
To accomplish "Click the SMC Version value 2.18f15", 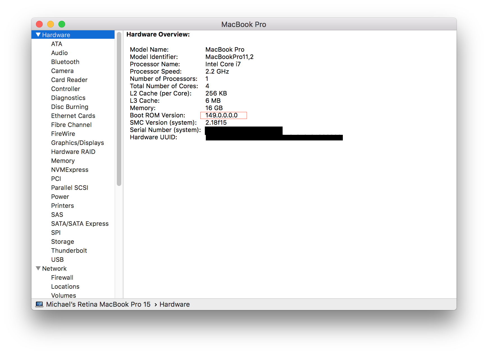I will coord(216,122).
